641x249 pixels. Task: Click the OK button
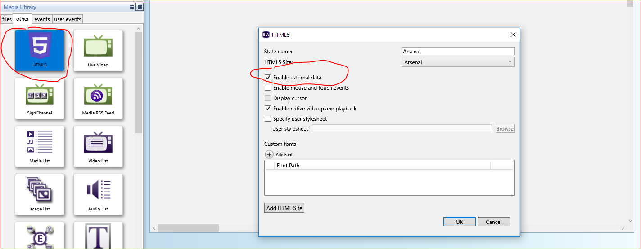tap(459, 222)
